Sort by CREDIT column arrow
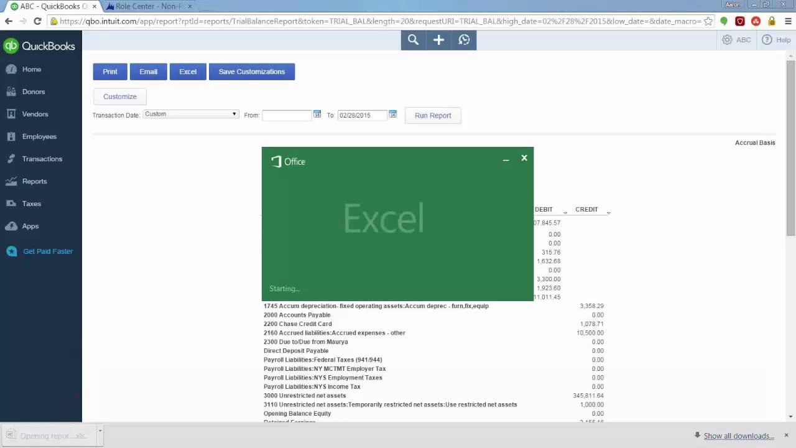 coord(608,212)
